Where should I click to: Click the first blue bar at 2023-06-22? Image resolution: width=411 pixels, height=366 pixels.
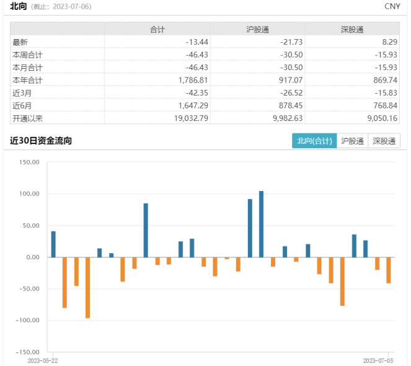[x=53, y=244]
